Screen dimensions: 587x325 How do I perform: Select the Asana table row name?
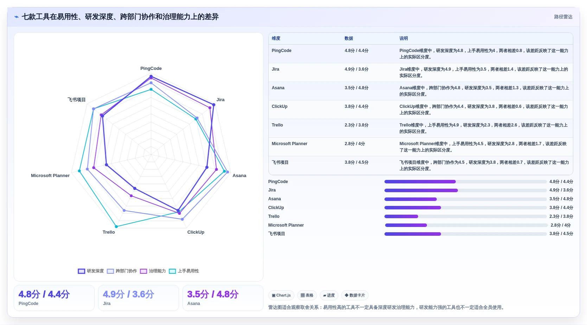point(278,88)
